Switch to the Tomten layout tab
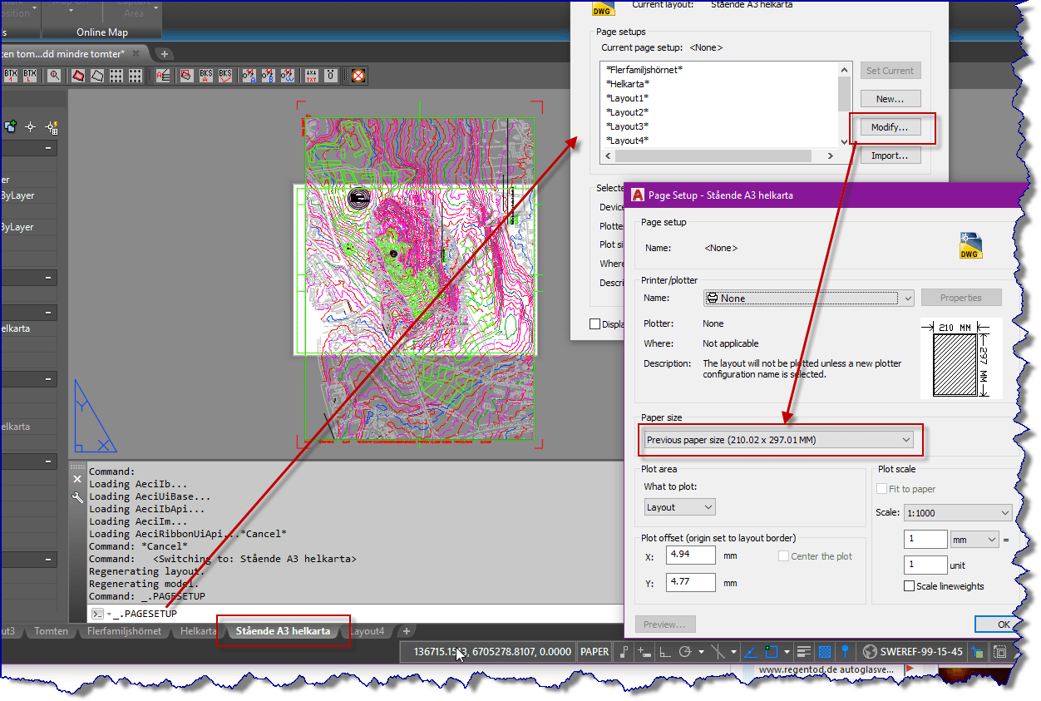This screenshot has width=1041, height=701. click(x=51, y=631)
